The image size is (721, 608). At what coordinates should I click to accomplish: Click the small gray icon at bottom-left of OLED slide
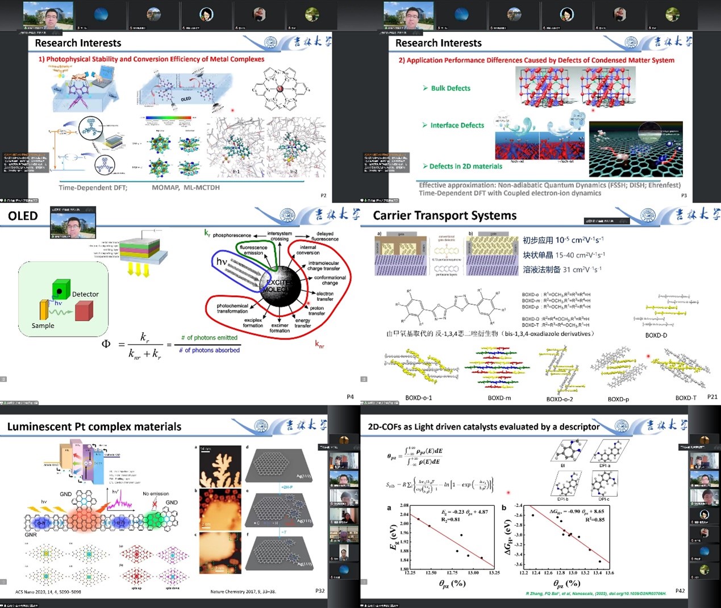[3, 379]
